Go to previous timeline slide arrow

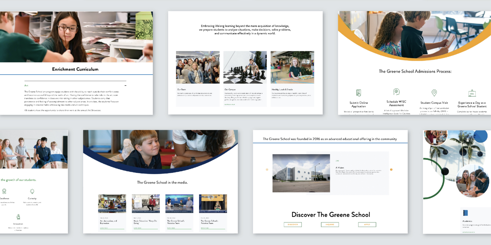click(x=267, y=170)
